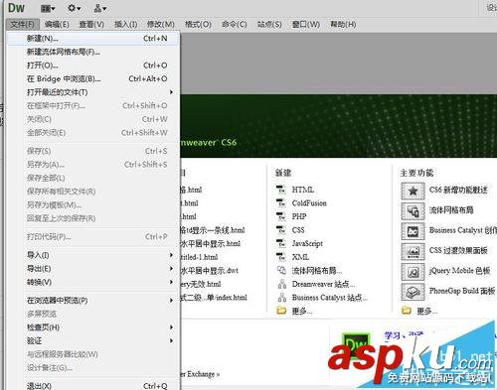This screenshot has height=390, width=497.
Task: Open the 格式(O) menu
Action: click(198, 24)
